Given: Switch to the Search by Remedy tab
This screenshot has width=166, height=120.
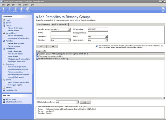Looking at the screenshot, I should click(x=43, y=24).
